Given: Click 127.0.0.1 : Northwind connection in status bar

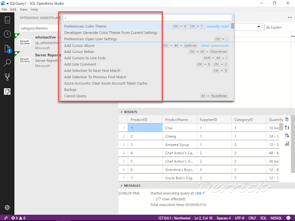Looking at the screenshot, I should tap(174, 218).
